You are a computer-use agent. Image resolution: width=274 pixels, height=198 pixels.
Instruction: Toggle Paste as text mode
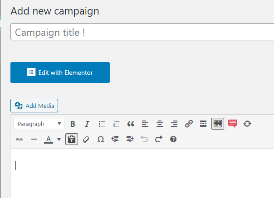click(72, 139)
